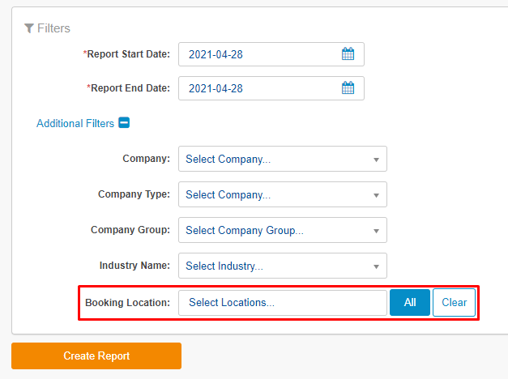Screen dimensions: 508x379
Task: Open the Select Industry dropdown
Action: coord(283,266)
